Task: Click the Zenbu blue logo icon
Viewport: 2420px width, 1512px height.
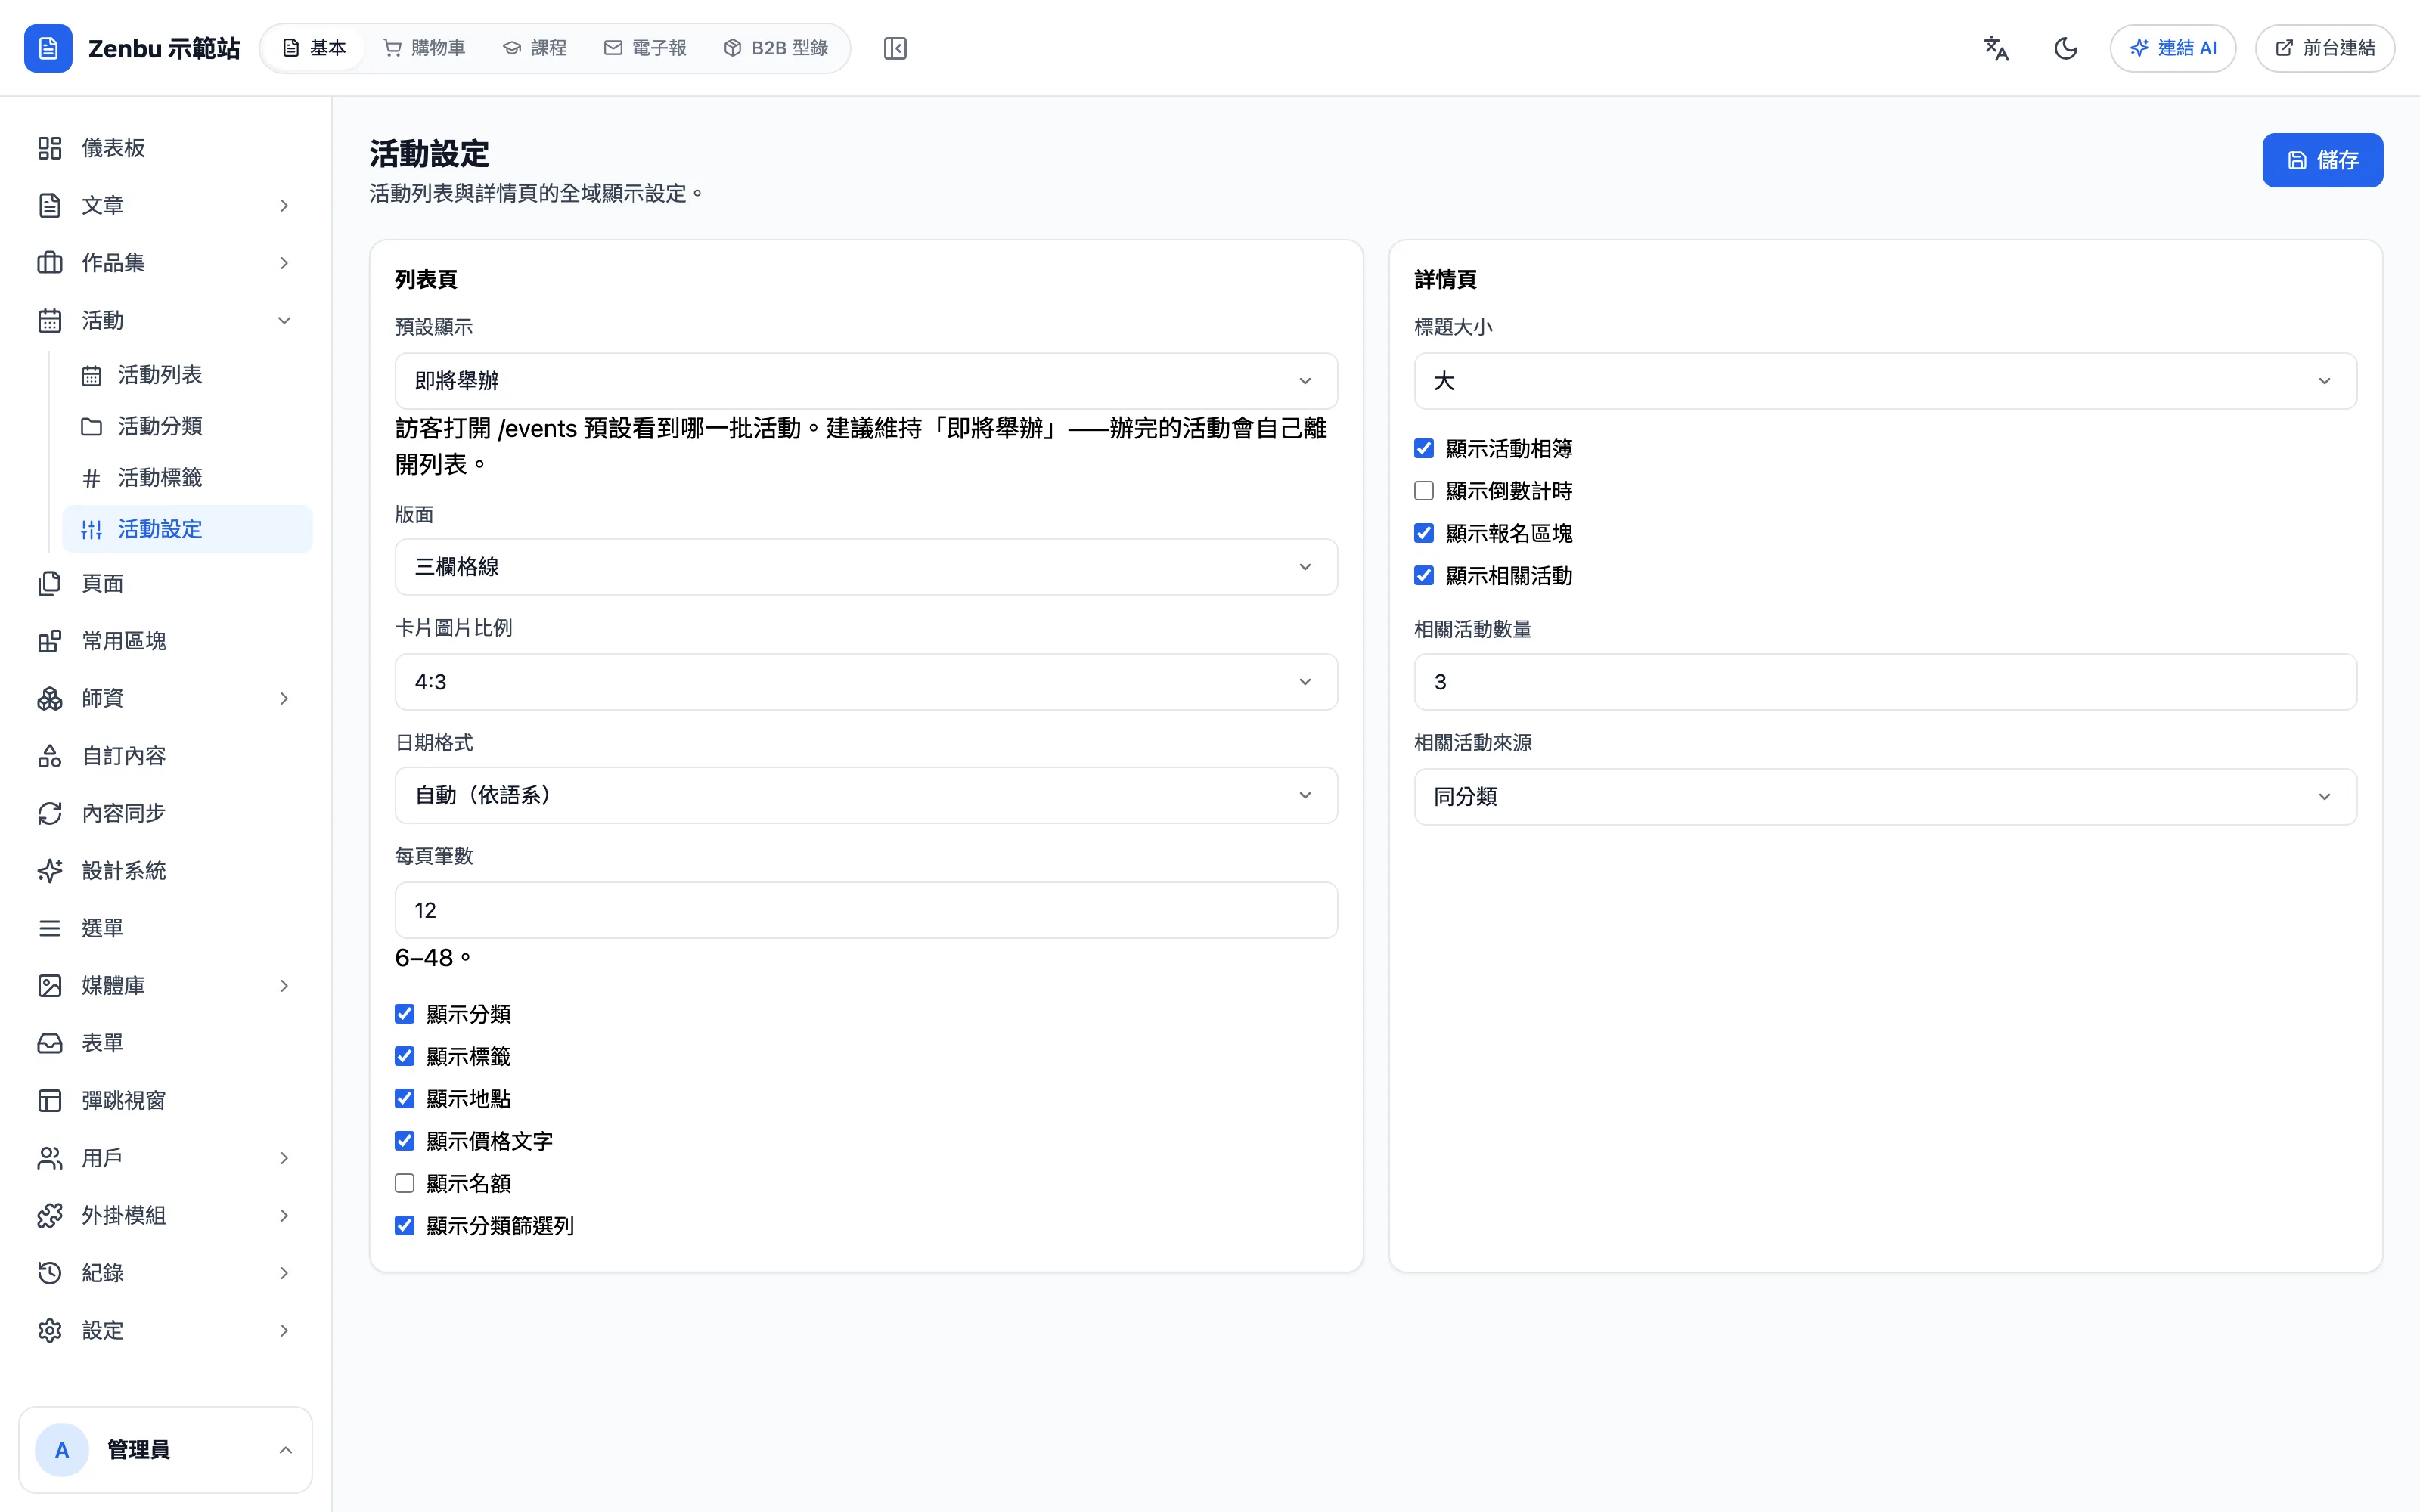Action: 48,48
